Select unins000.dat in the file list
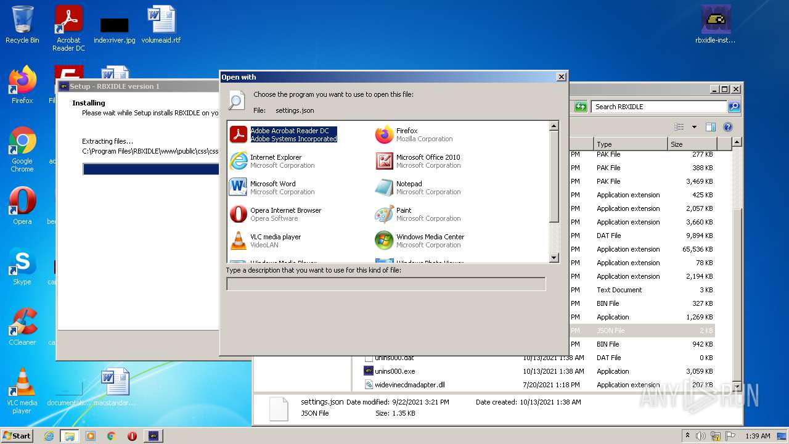The image size is (789, 444). (x=394, y=358)
